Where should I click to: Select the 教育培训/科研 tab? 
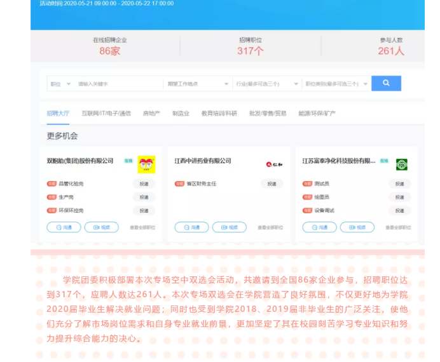click(x=219, y=113)
